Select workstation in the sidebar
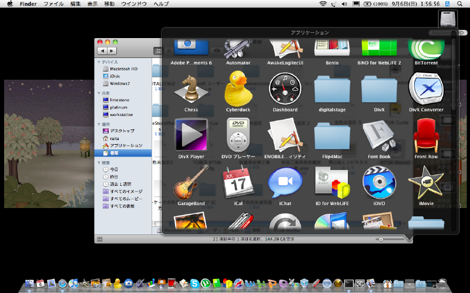 [x=123, y=114]
